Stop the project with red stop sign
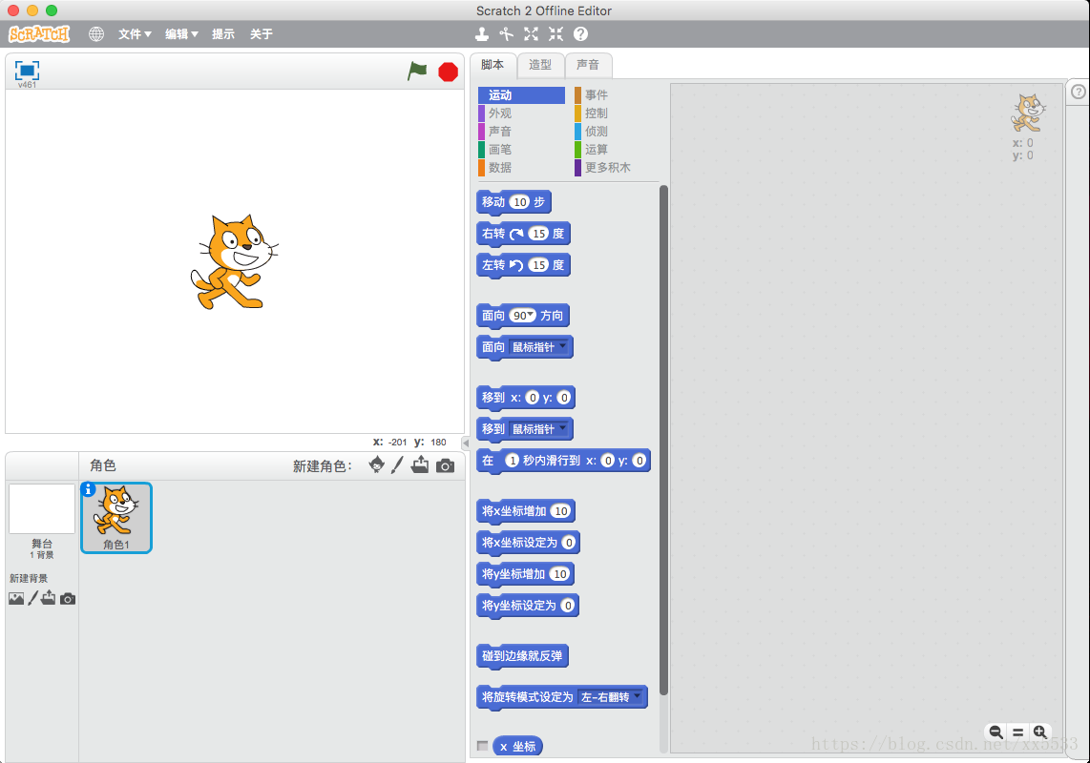This screenshot has width=1090, height=763. coord(449,72)
